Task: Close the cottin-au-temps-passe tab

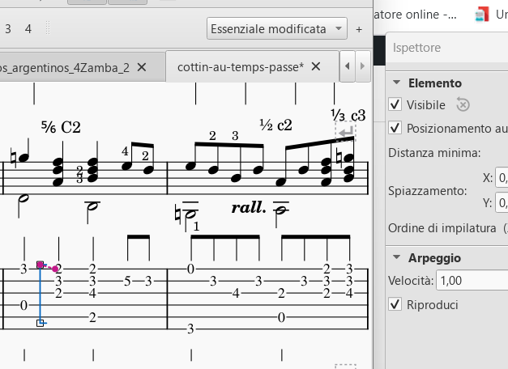Action: pyautogui.click(x=316, y=66)
